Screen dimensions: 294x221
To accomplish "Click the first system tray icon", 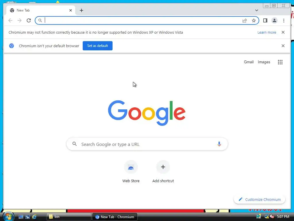I will pos(259,217).
